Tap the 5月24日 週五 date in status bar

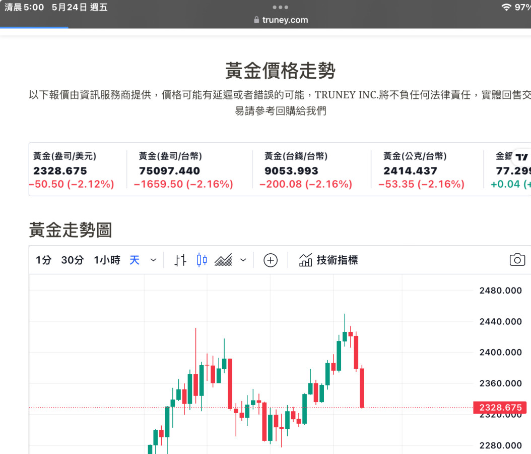coord(80,7)
